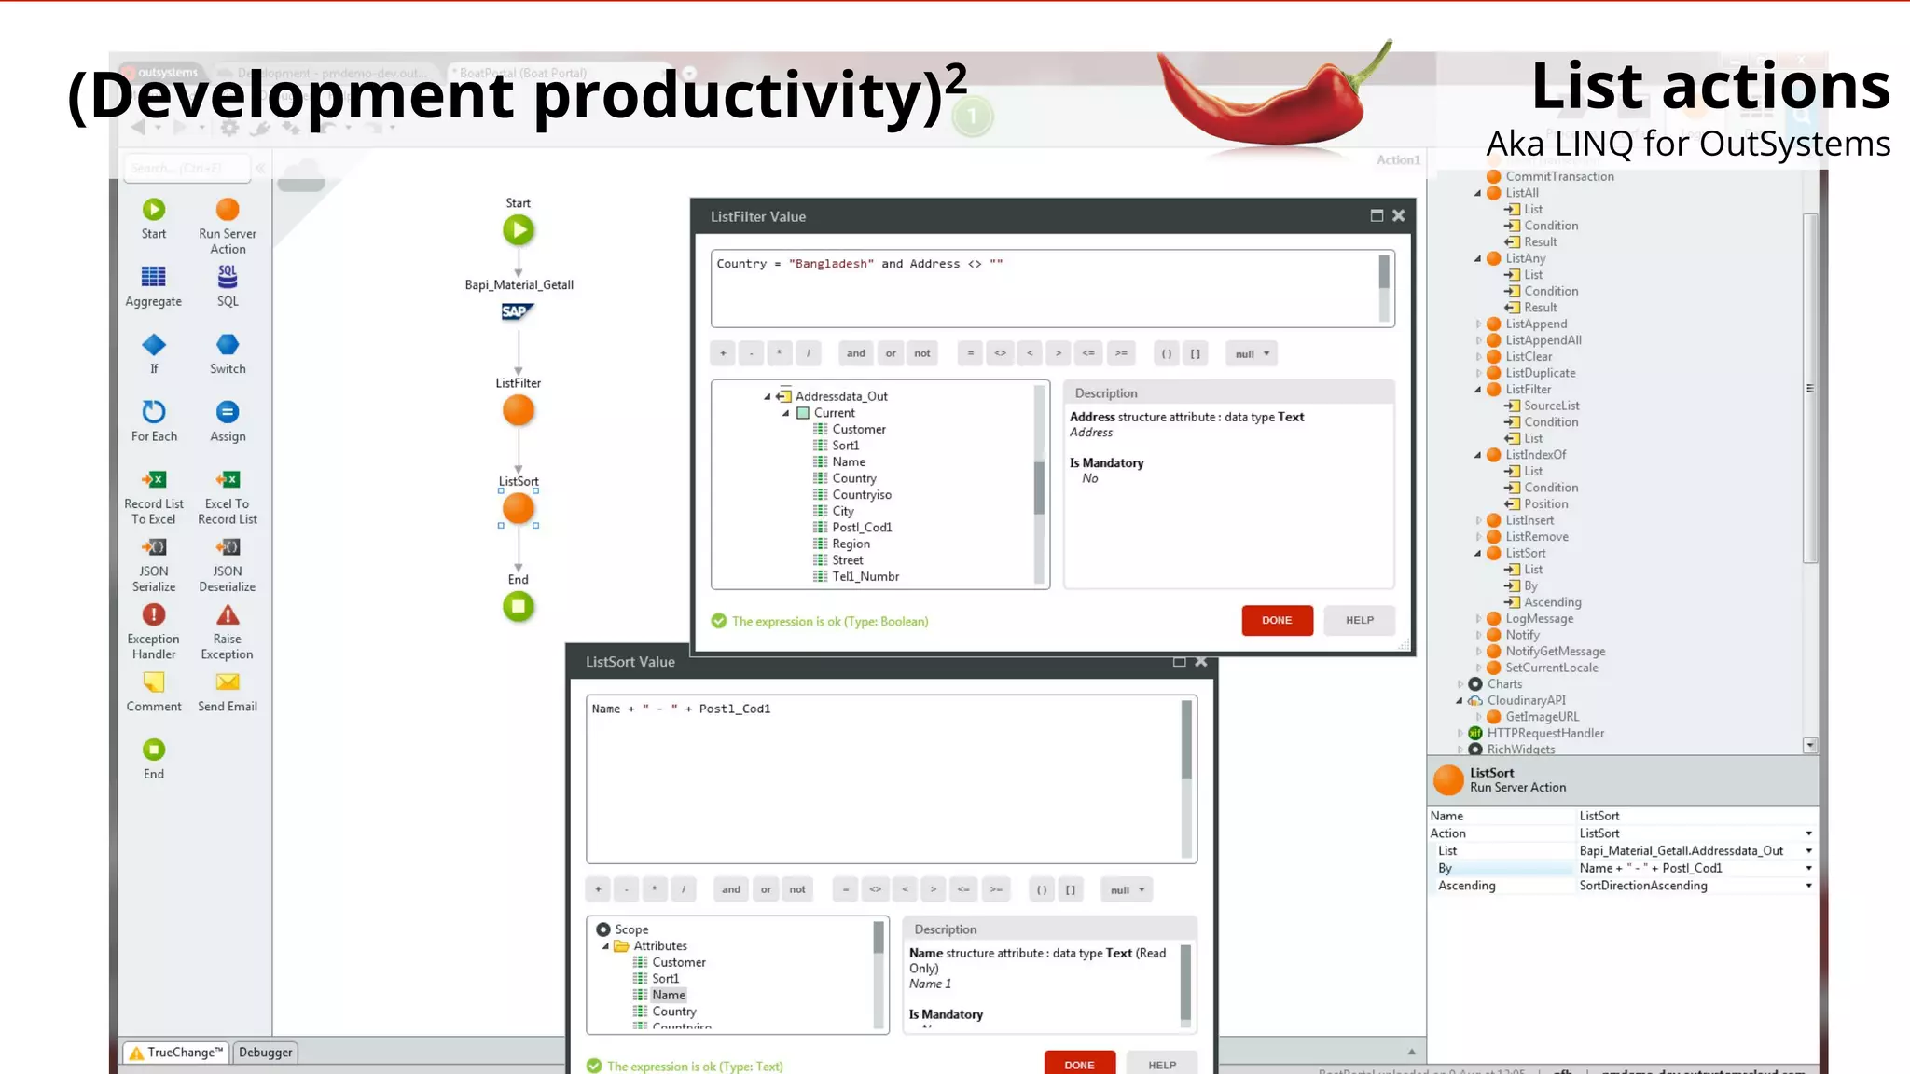Click HELP in the ListSort Value dialog
This screenshot has height=1074, width=1910.
1162,1064
